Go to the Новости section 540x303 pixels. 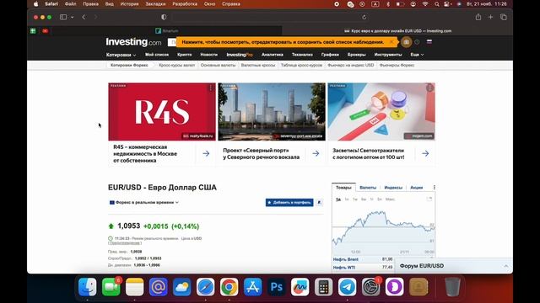coord(208,55)
